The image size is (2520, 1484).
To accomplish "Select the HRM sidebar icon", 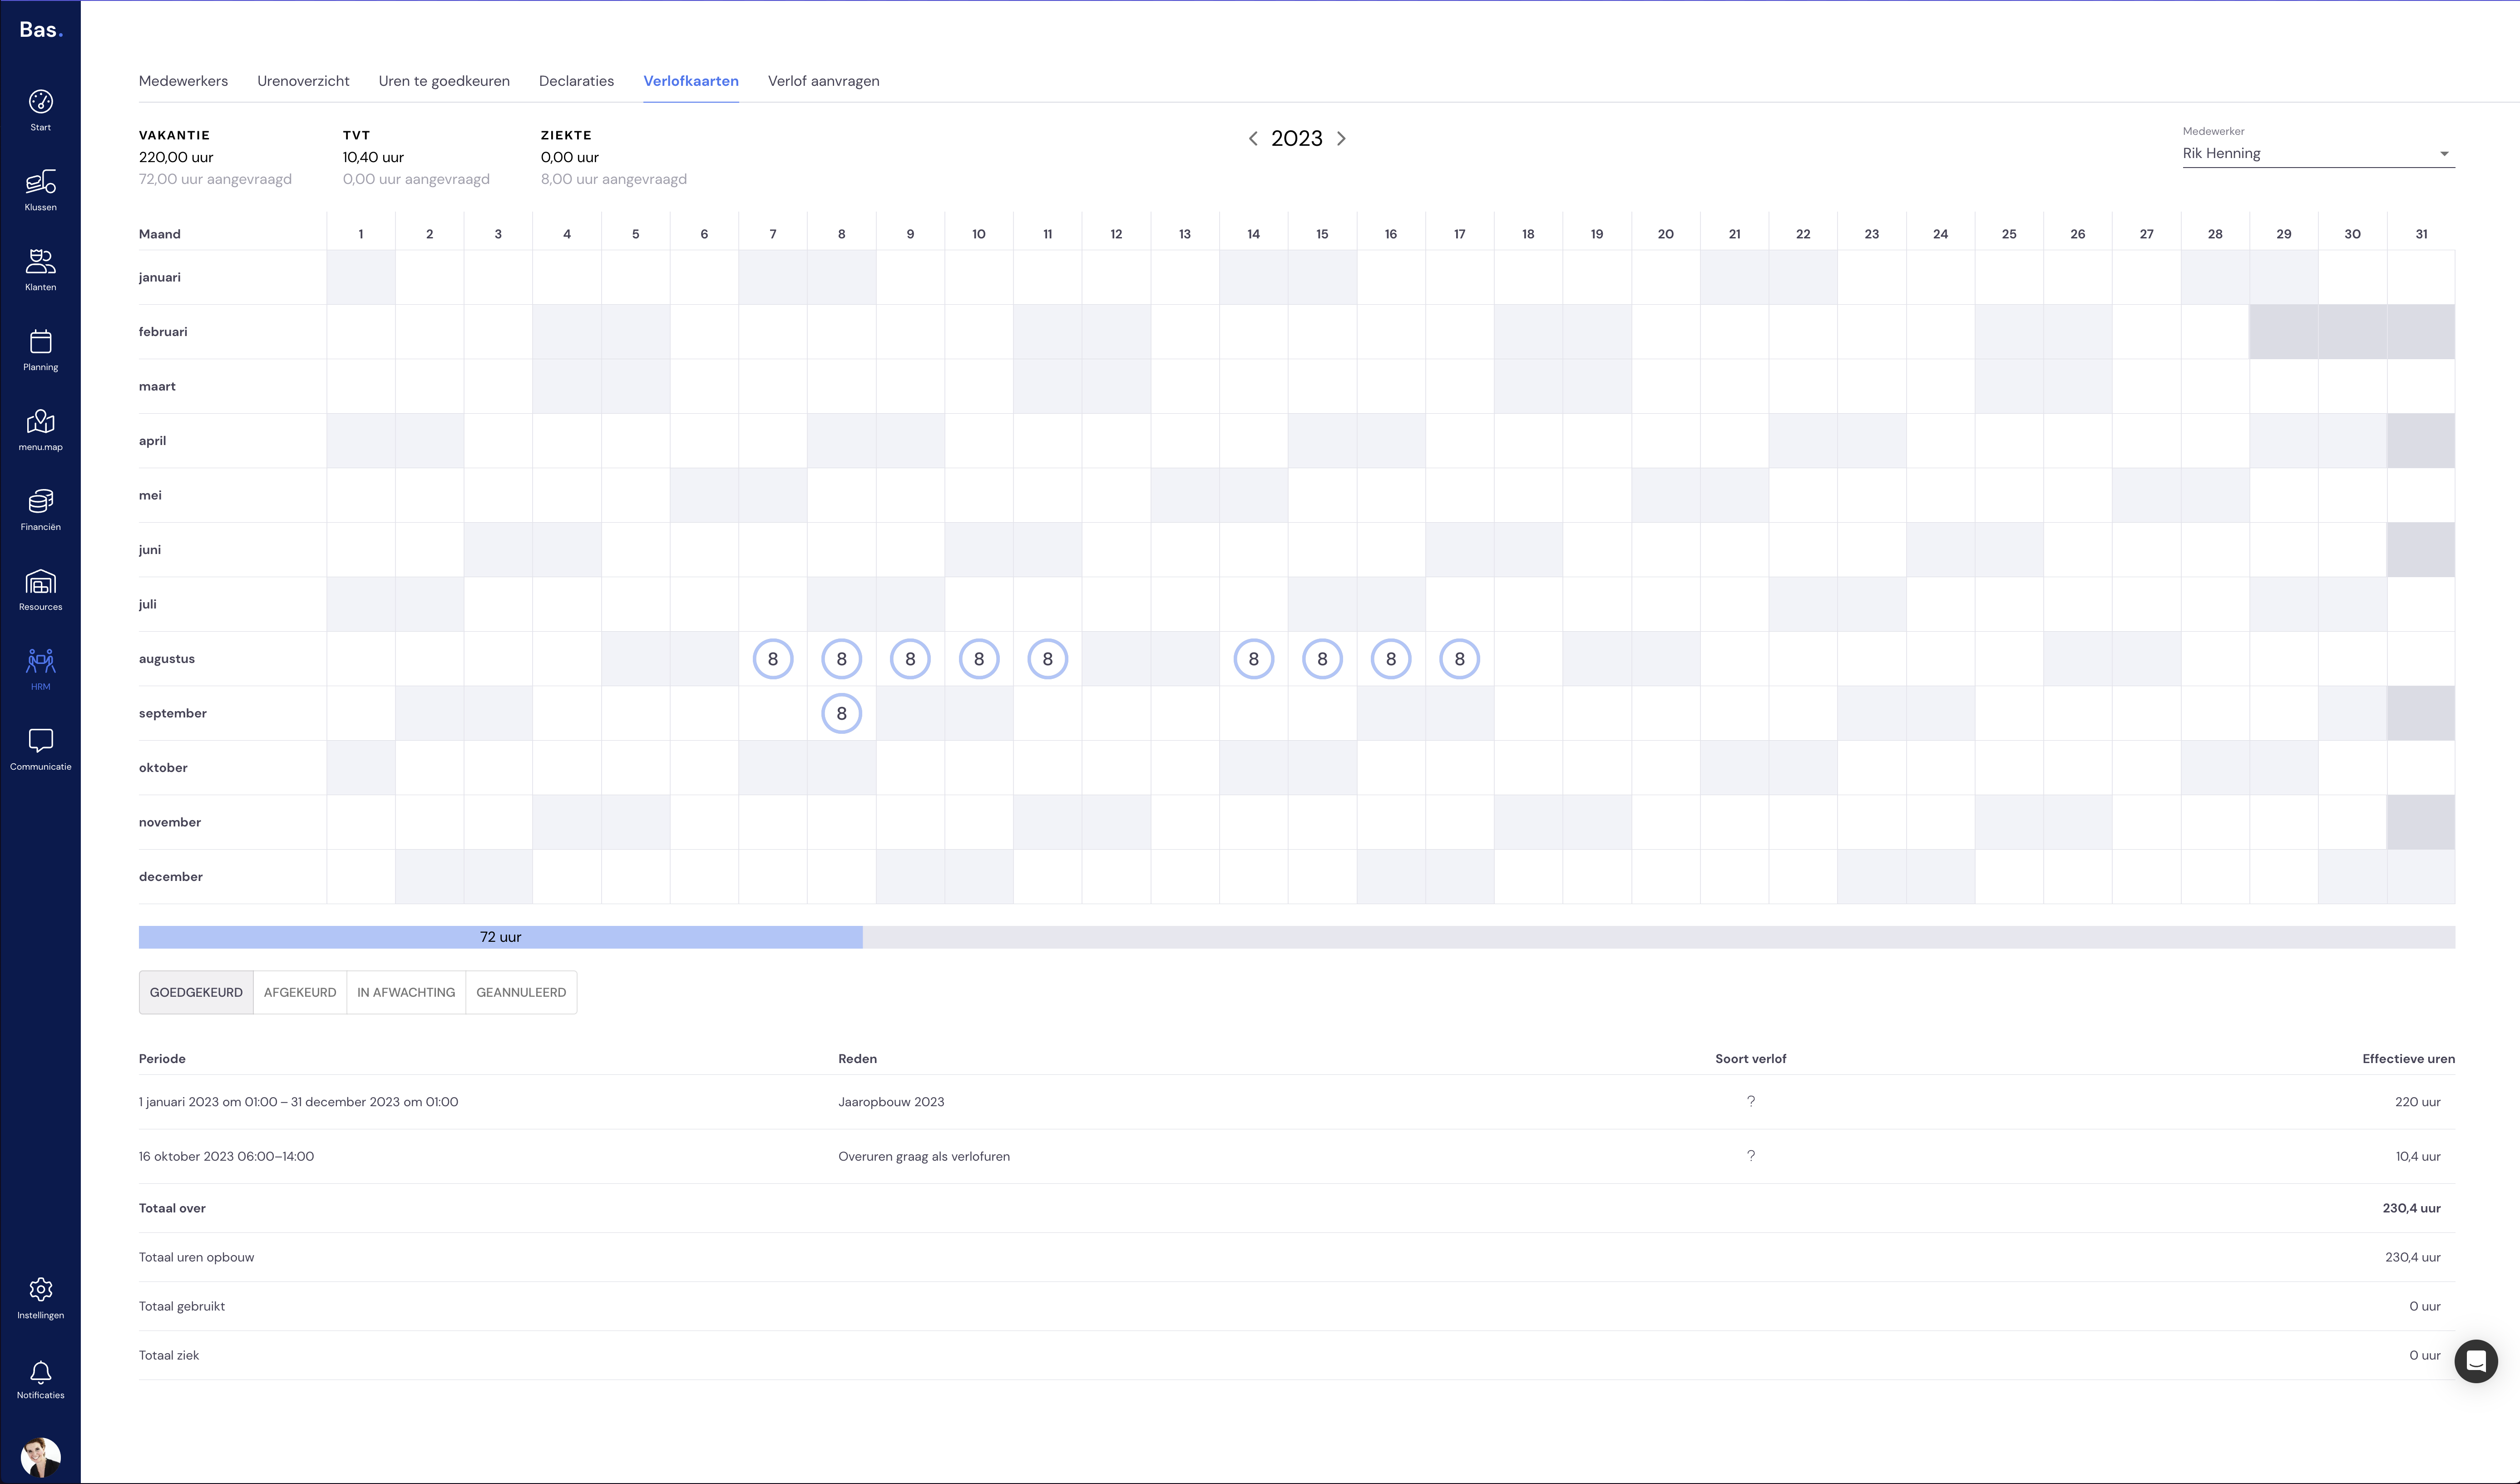I will 41,662.
